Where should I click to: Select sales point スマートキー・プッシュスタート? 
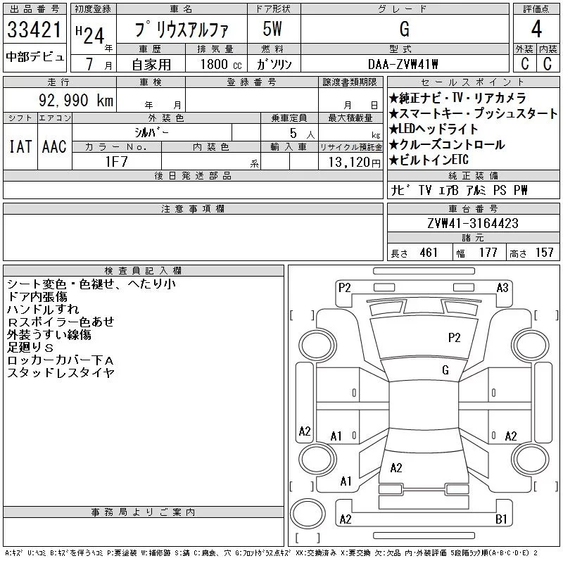pos(473,113)
